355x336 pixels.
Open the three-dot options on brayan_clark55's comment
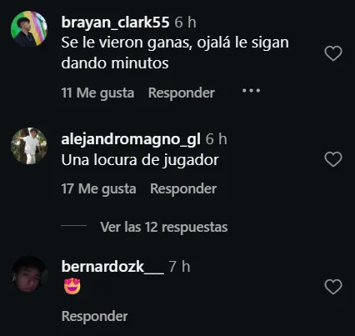pyautogui.click(x=251, y=91)
